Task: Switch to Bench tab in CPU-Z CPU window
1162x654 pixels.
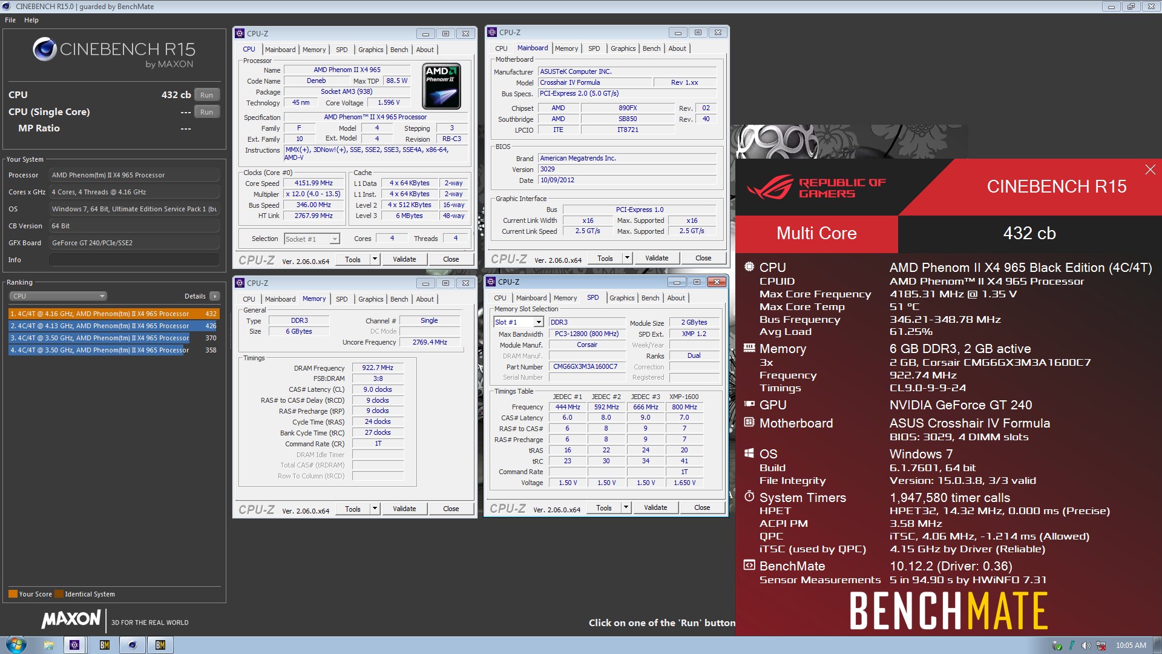Action: coord(399,50)
